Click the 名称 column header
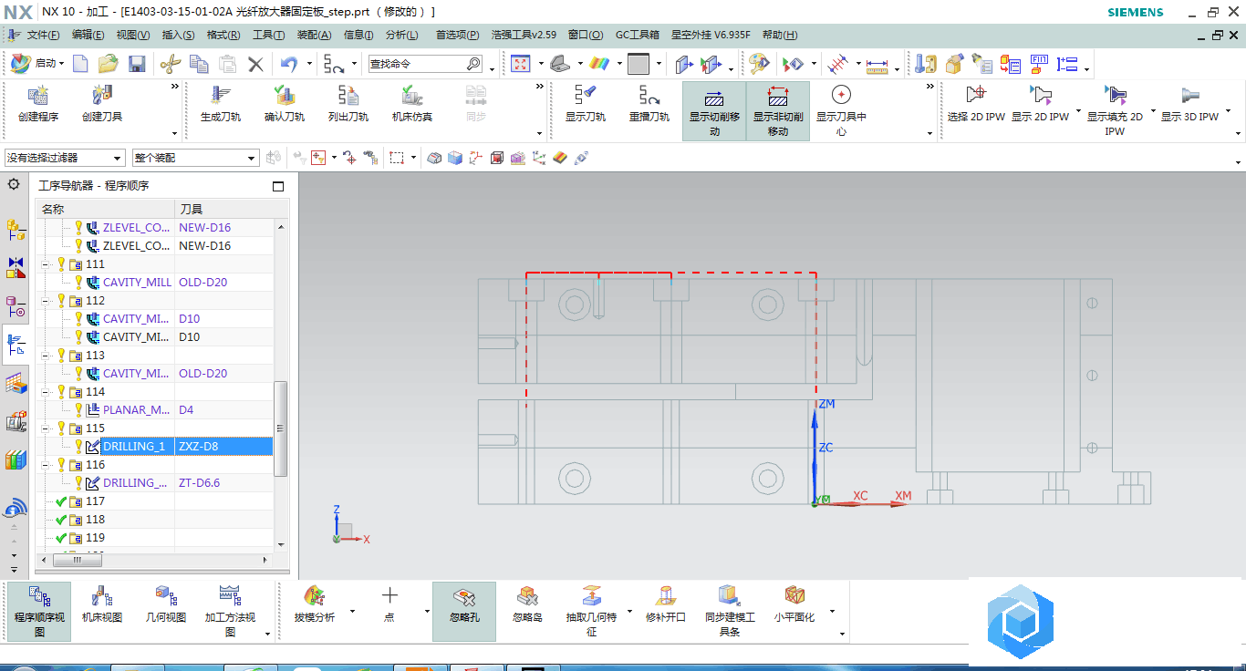Viewport: 1246px width, 671px height. click(105, 210)
